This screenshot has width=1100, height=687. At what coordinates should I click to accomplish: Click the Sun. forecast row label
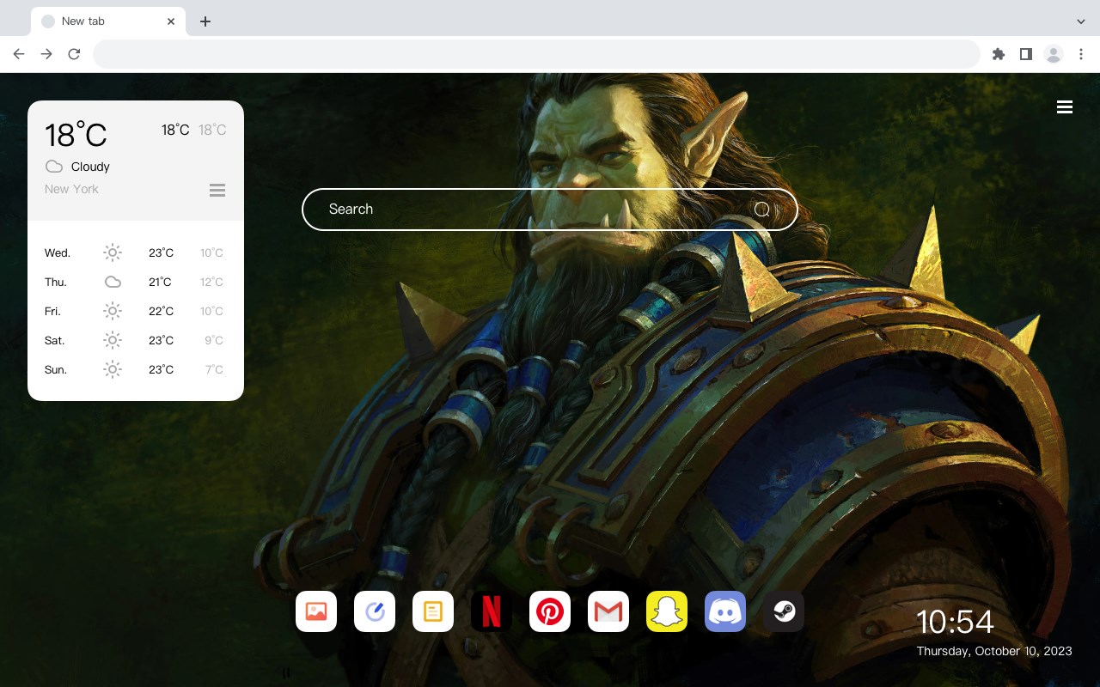pos(56,369)
